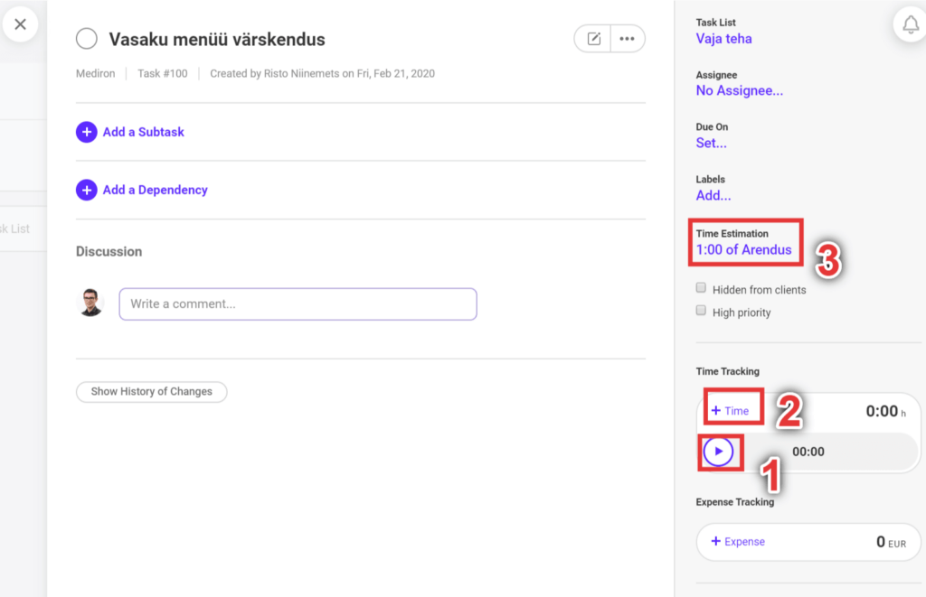Set the Due On date
The height and width of the screenshot is (597, 926).
[711, 143]
